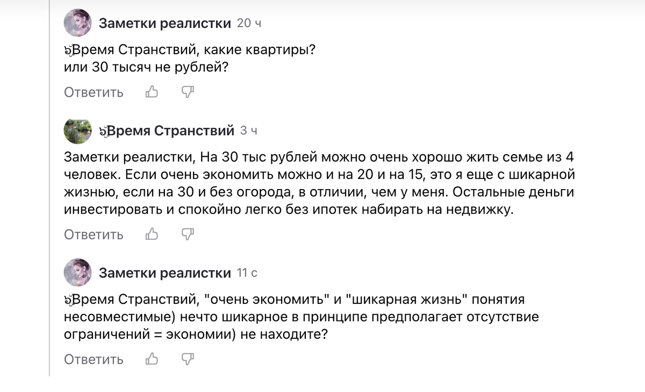This screenshot has width=645, height=392.
Task: Click the top Заметки реалистки avatar
Action: tap(77, 23)
